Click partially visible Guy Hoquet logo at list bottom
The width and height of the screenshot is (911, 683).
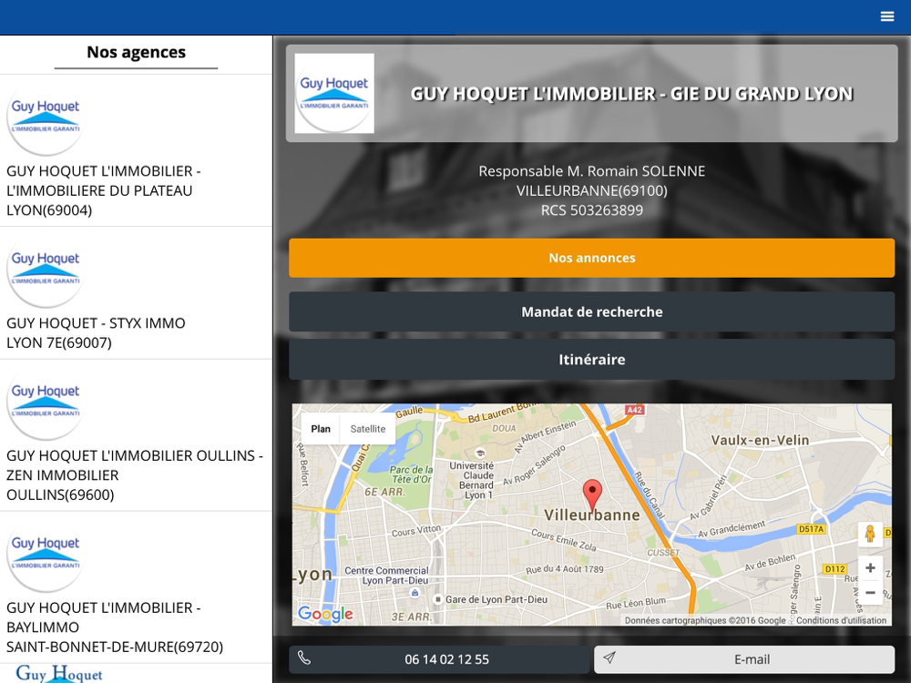coord(59,674)
